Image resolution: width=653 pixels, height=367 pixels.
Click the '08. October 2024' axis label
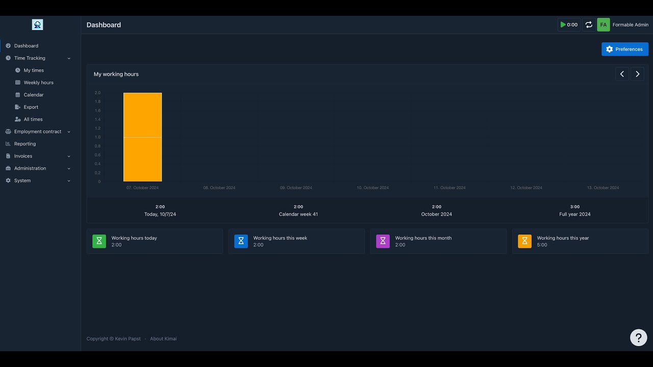click(x=219, y=188)
